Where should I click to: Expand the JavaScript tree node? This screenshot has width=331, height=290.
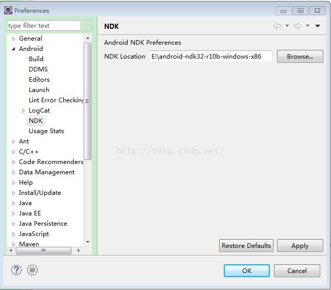14,234
